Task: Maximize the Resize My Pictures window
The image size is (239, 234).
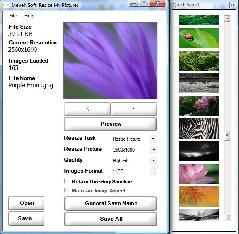Action: click(144, 4)
